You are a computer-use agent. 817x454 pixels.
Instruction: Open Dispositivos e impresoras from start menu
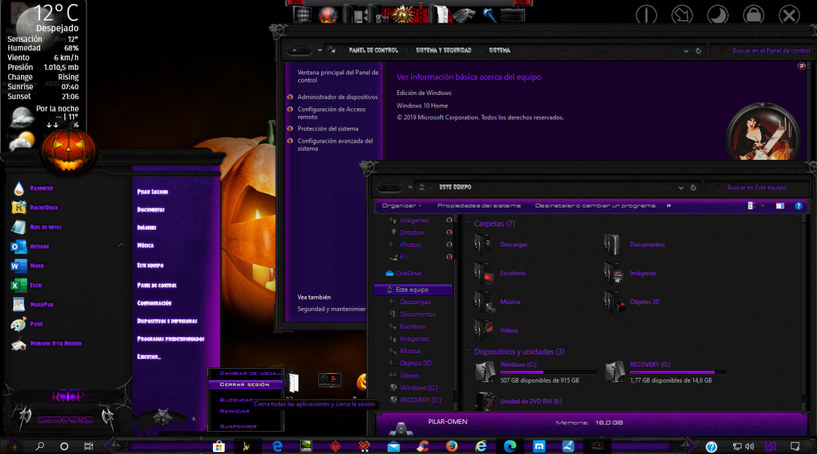167,321
